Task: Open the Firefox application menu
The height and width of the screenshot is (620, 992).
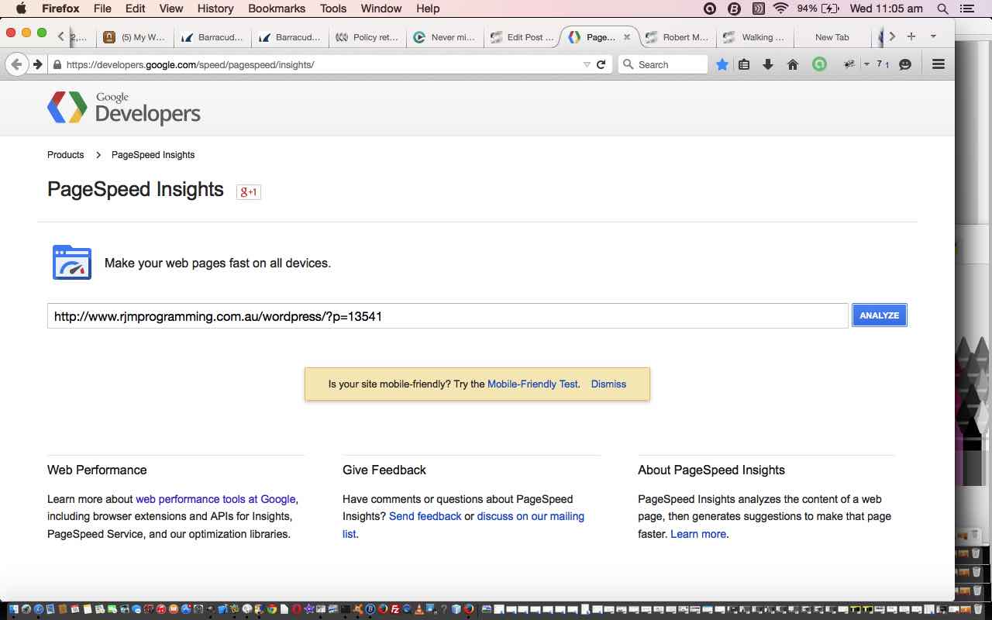Action: click(60, 9)
